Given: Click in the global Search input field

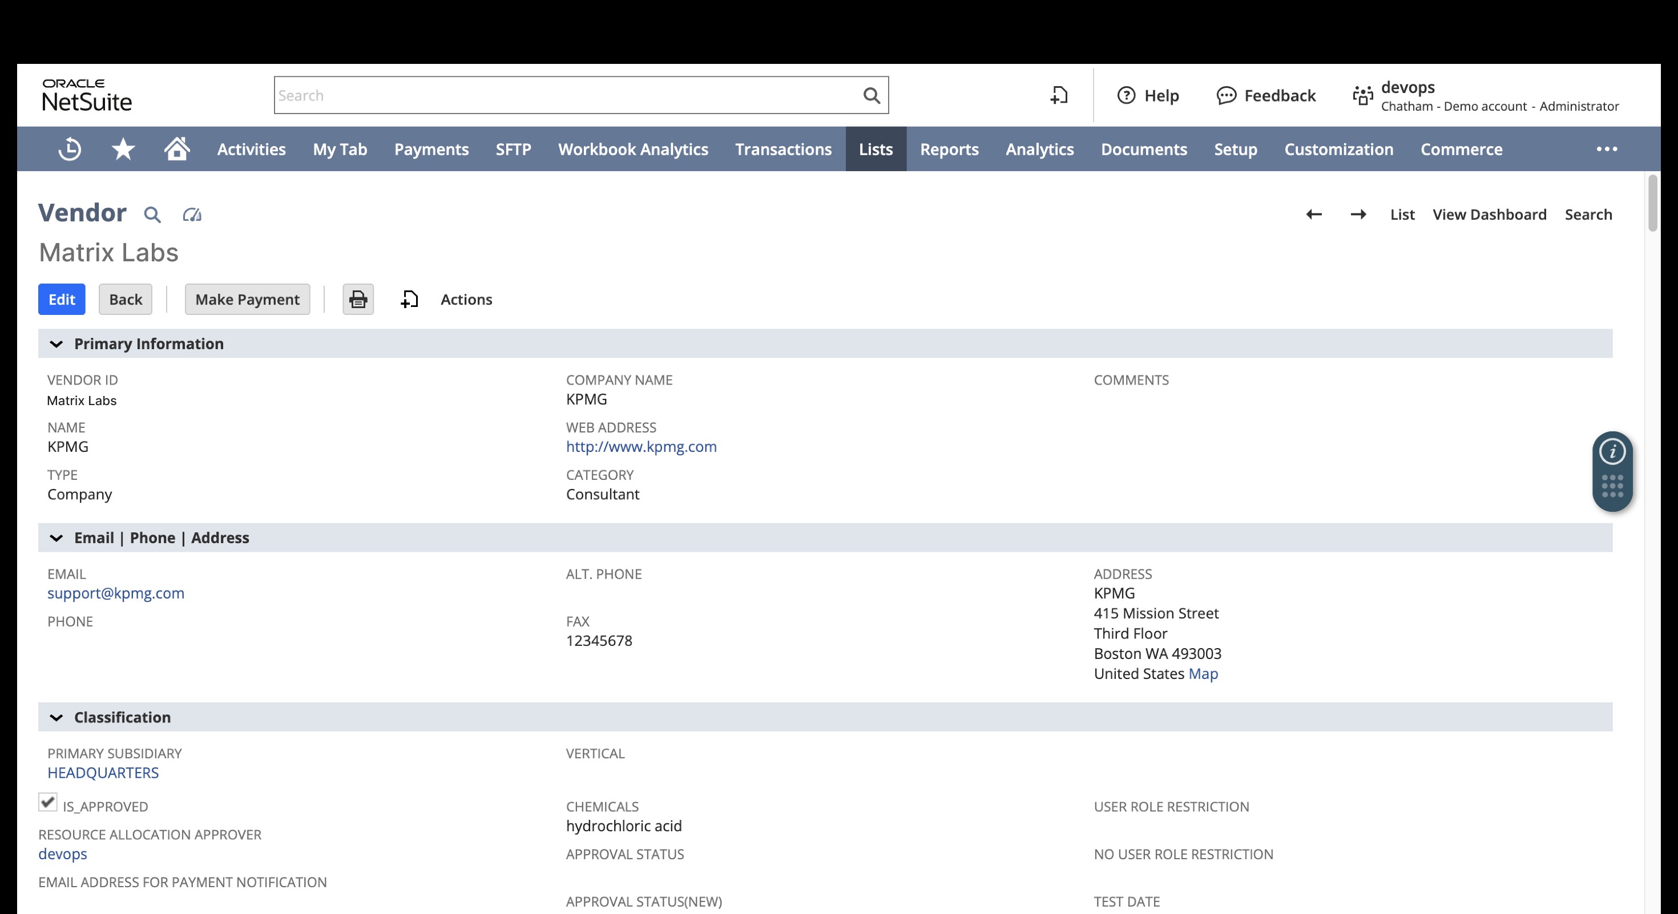Looking at the screenshot, I should 567,96.
